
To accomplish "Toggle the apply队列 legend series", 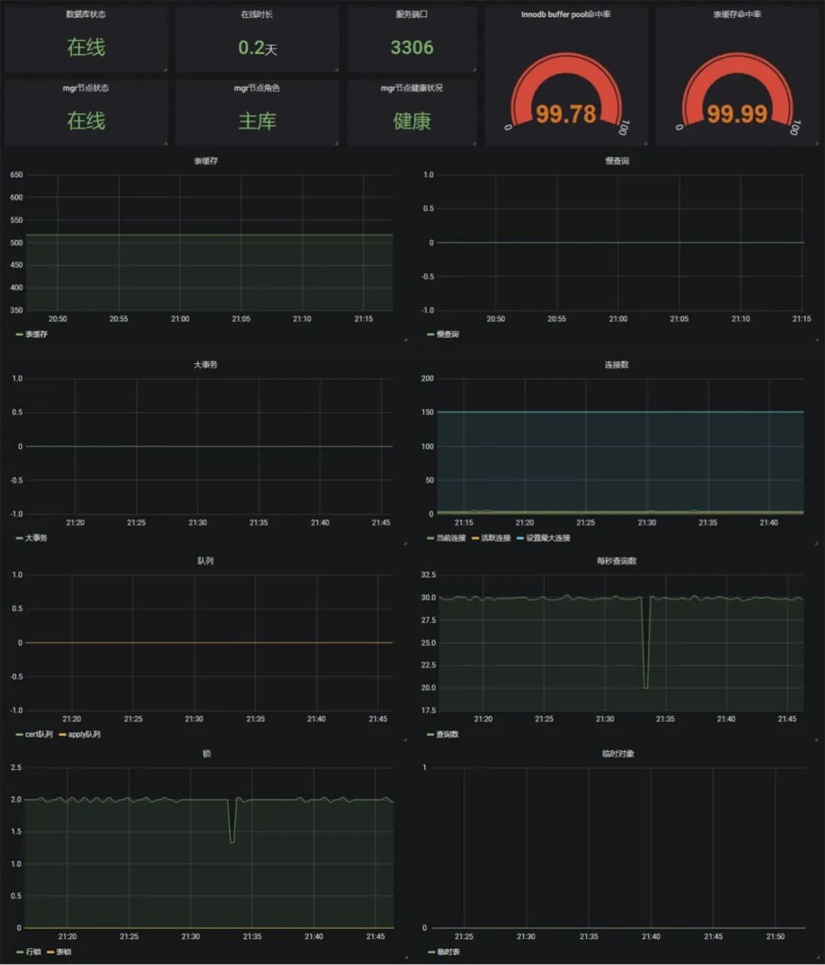I will 84,734.
